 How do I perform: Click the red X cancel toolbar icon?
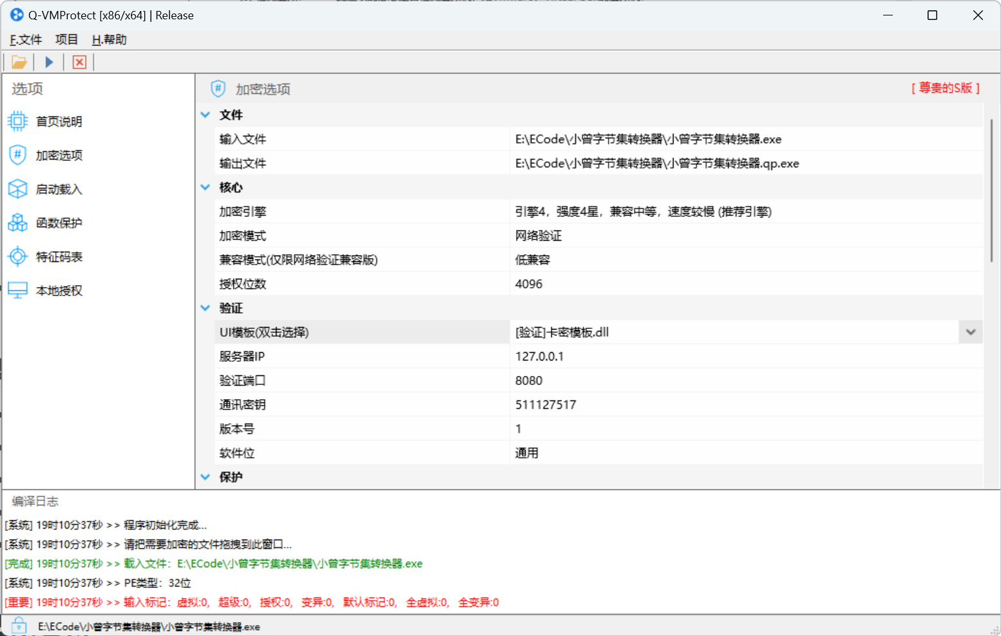click(x=79, y=62)
